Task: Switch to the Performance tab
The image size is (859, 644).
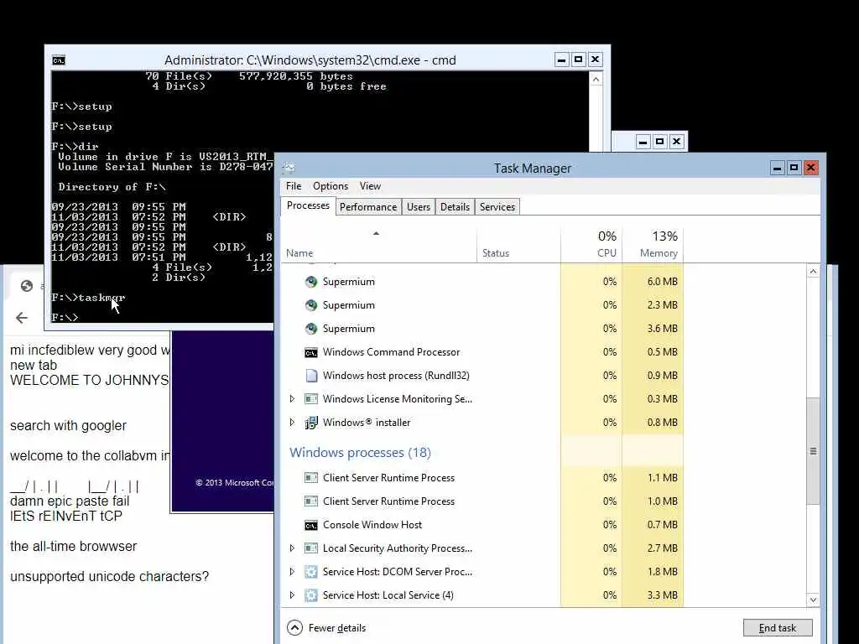Action: (368, 207)
